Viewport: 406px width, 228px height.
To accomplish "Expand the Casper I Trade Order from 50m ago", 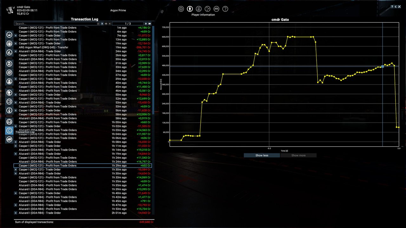I will (16, 95).
